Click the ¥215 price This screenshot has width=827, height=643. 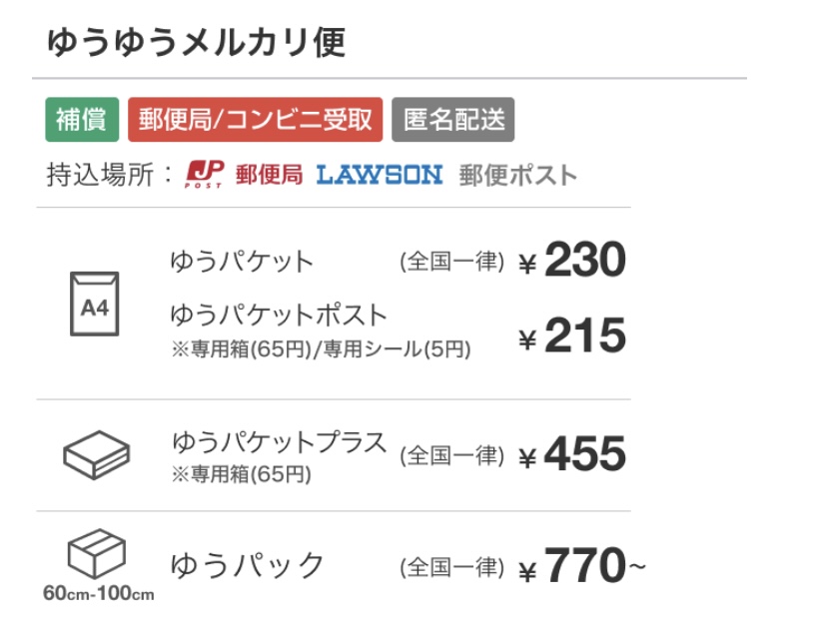pos(571,336)
